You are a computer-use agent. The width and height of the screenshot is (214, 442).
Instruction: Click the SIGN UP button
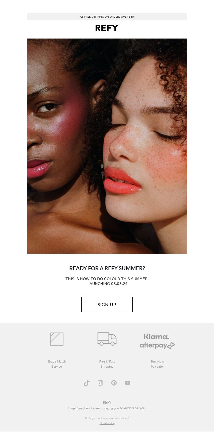[x=107, y=304]
